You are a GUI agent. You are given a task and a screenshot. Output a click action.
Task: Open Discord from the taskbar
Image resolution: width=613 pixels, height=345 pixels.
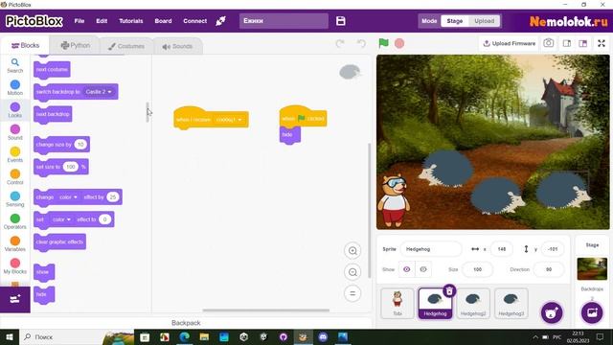[323, 336]
